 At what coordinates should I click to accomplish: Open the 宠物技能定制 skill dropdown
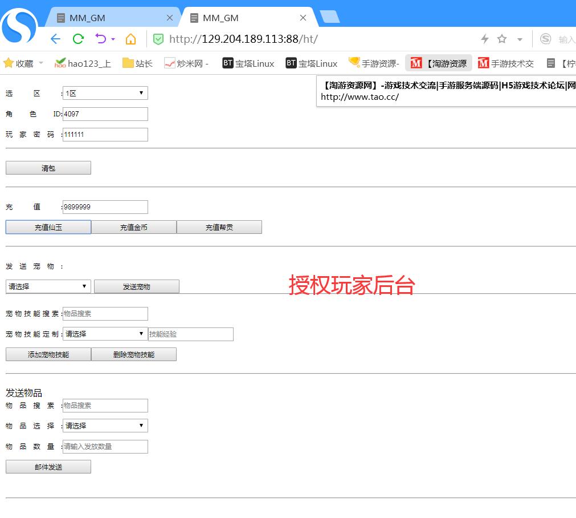(105, 334)
